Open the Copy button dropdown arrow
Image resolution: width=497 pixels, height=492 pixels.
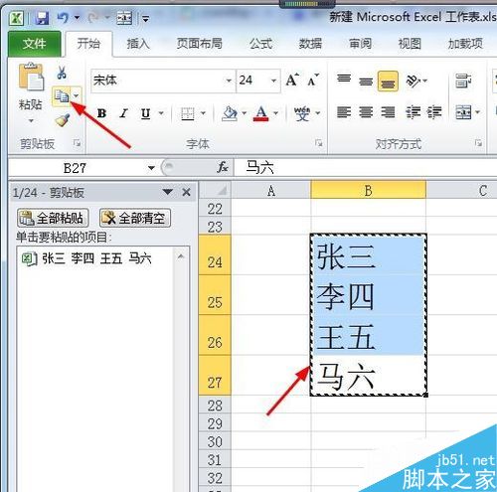[x=77, y=96]
